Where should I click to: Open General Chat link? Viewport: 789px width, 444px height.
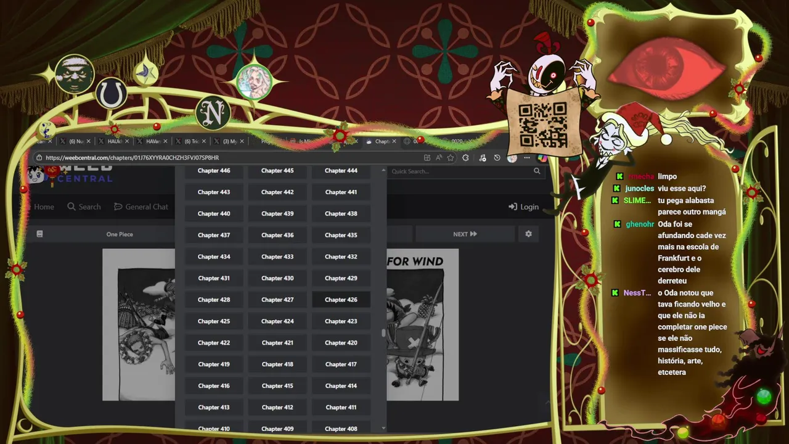(141, 207)
